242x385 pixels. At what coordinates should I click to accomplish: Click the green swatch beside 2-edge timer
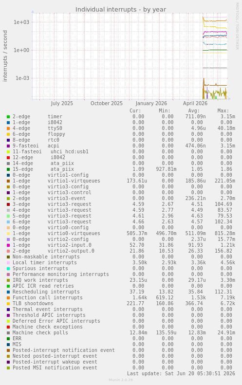click(x=8, y=117)
